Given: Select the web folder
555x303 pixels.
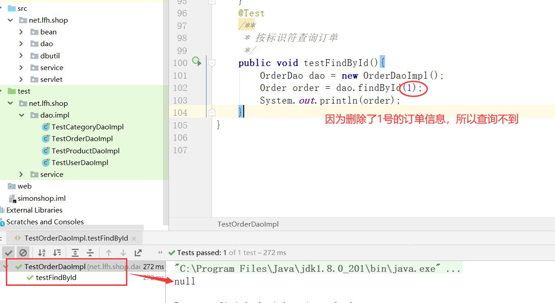Looking at the screenshot, I should [x=24, y=186].
